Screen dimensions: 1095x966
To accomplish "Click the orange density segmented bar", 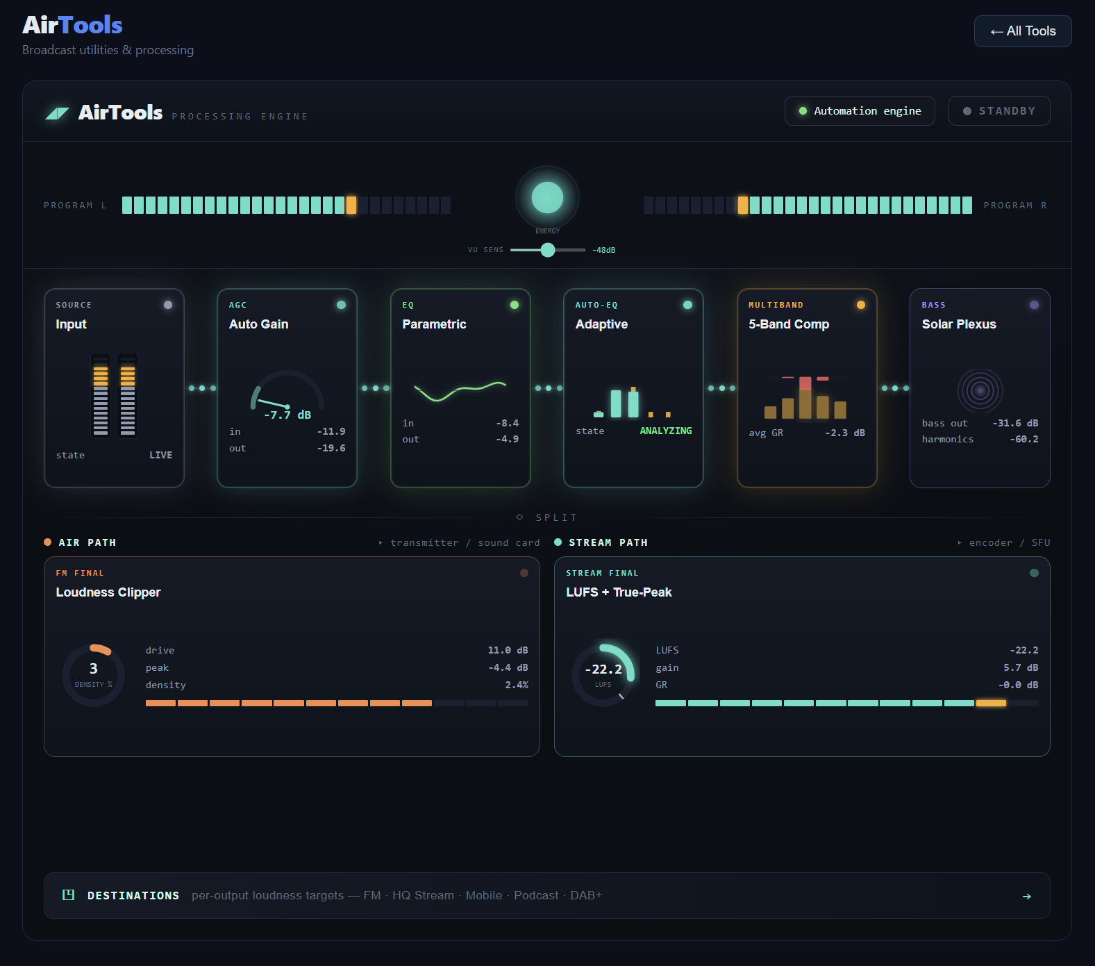I will (337, 703).
